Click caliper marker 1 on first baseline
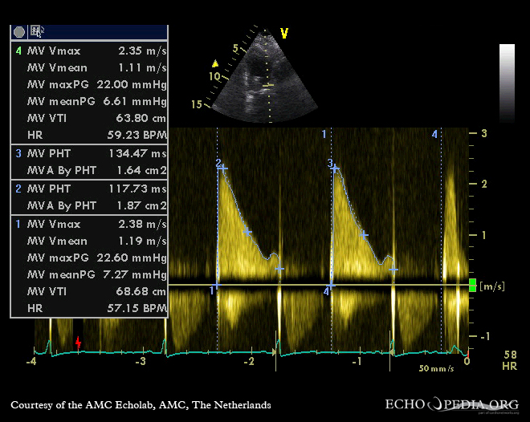This screenshot has width=530, height=422. point(217,286)
